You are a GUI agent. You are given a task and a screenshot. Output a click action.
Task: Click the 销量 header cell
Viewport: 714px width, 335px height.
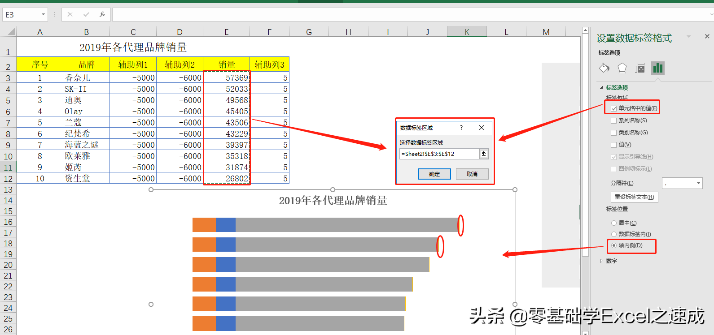pyautogui.click(x=227, y=64)
